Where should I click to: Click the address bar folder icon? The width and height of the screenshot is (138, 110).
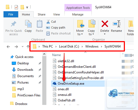point(34,46)
